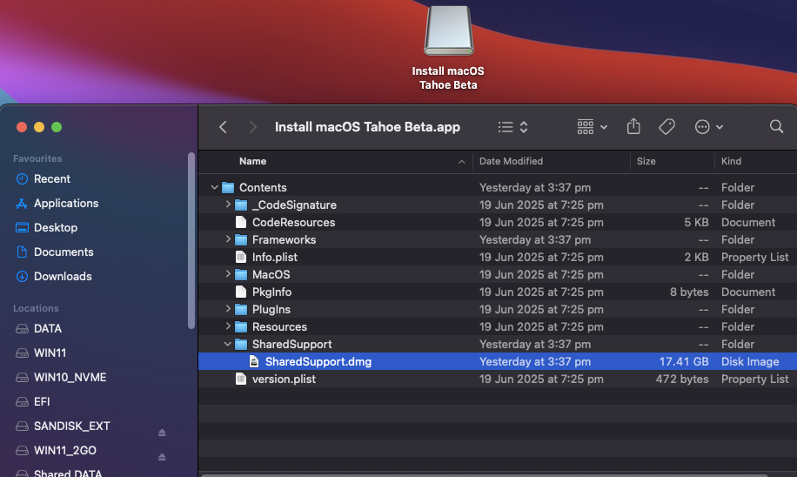Go back with the left chevron button
Screen dimensions: 797x477
pos(223,127)
